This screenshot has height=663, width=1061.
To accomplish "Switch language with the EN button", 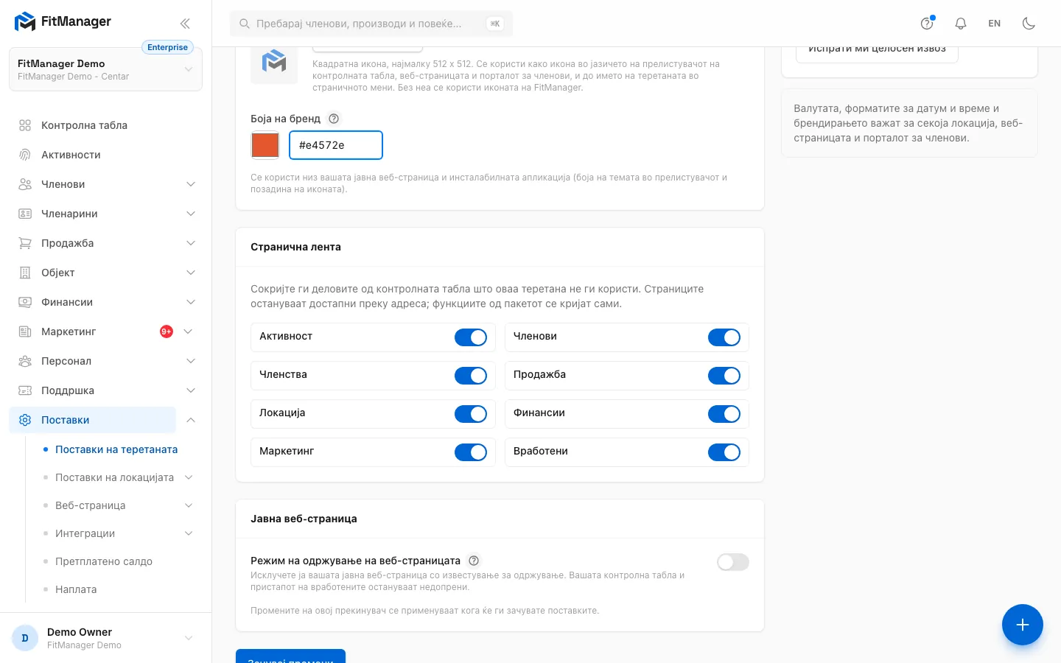I will click(x=995, y=24).
